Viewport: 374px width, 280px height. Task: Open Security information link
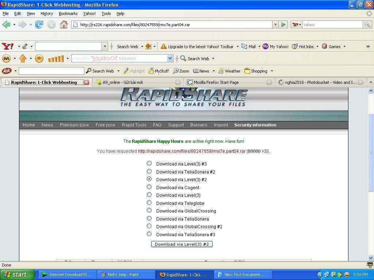[255, 125]
